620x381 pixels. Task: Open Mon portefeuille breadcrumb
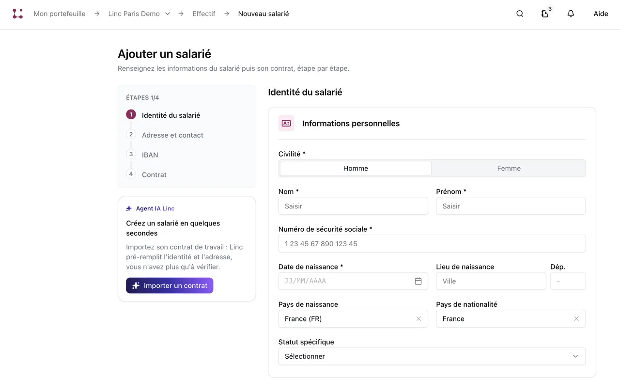60,14
